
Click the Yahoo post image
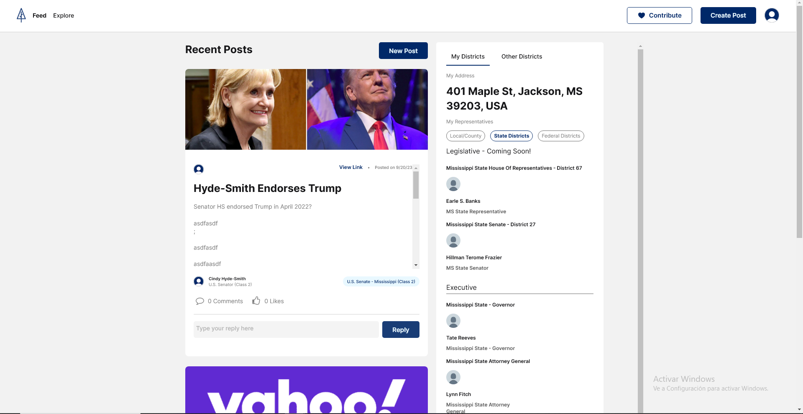point(307,390)
